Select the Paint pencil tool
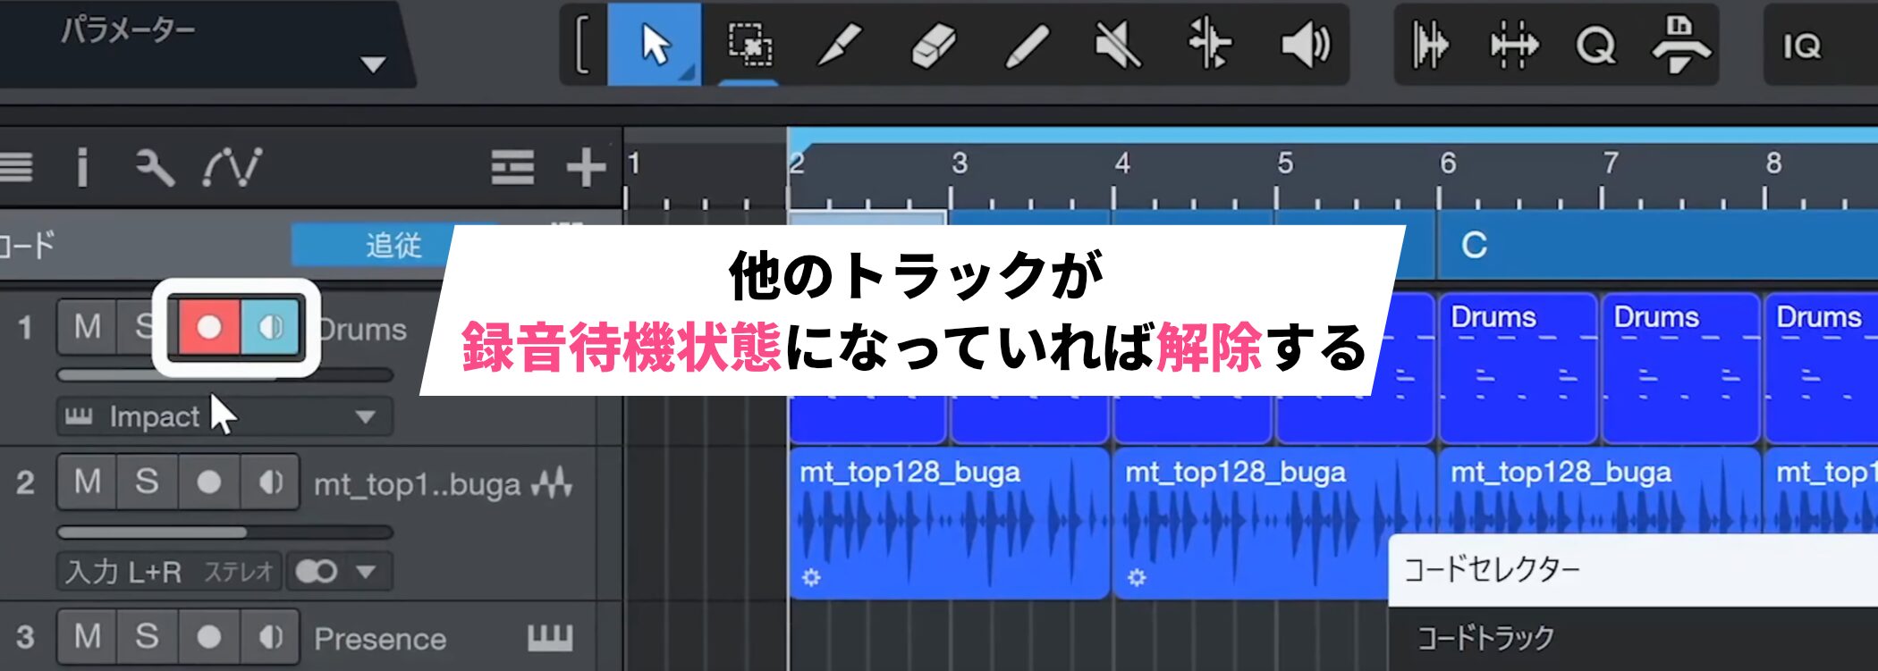1878x671 pixels. pyautogui.click(x=1026, y=45)
